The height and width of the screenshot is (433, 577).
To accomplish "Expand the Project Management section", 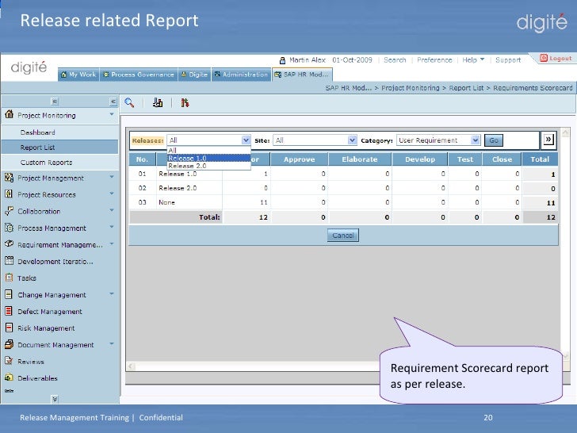I will (x=112, y=178).
